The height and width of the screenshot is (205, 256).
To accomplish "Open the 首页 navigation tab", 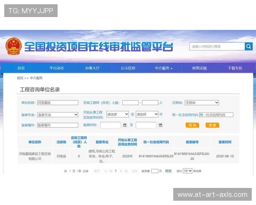I will (x=21, y=68).
